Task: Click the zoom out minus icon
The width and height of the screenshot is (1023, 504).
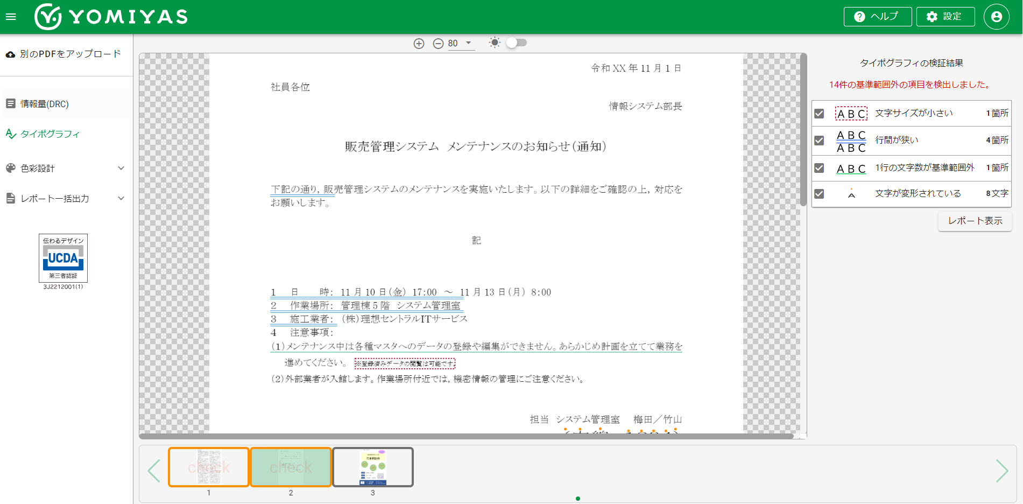Action: (x=438, y=44)
